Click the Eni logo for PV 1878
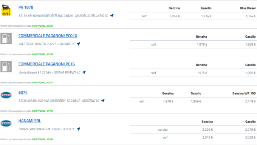Screen dimensions: 257x145 6,10
